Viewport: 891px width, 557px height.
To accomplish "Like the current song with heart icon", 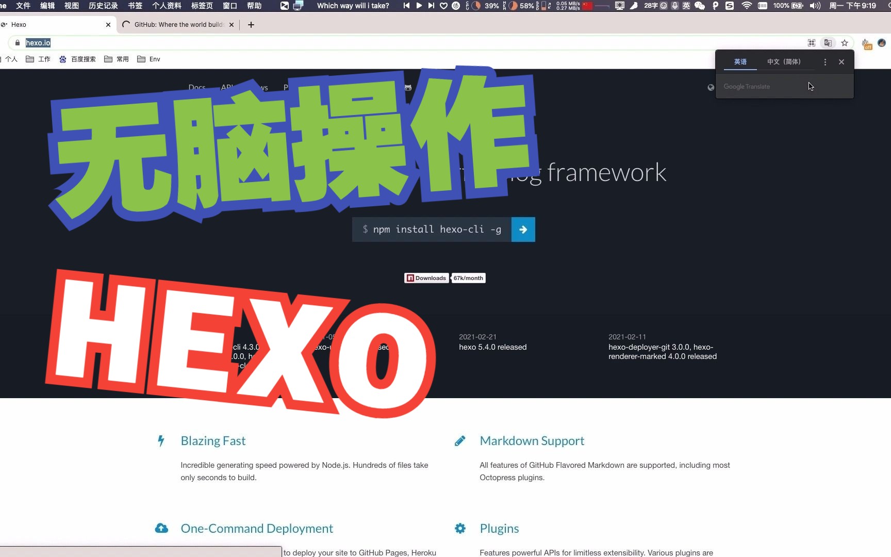I will (443, 6).
